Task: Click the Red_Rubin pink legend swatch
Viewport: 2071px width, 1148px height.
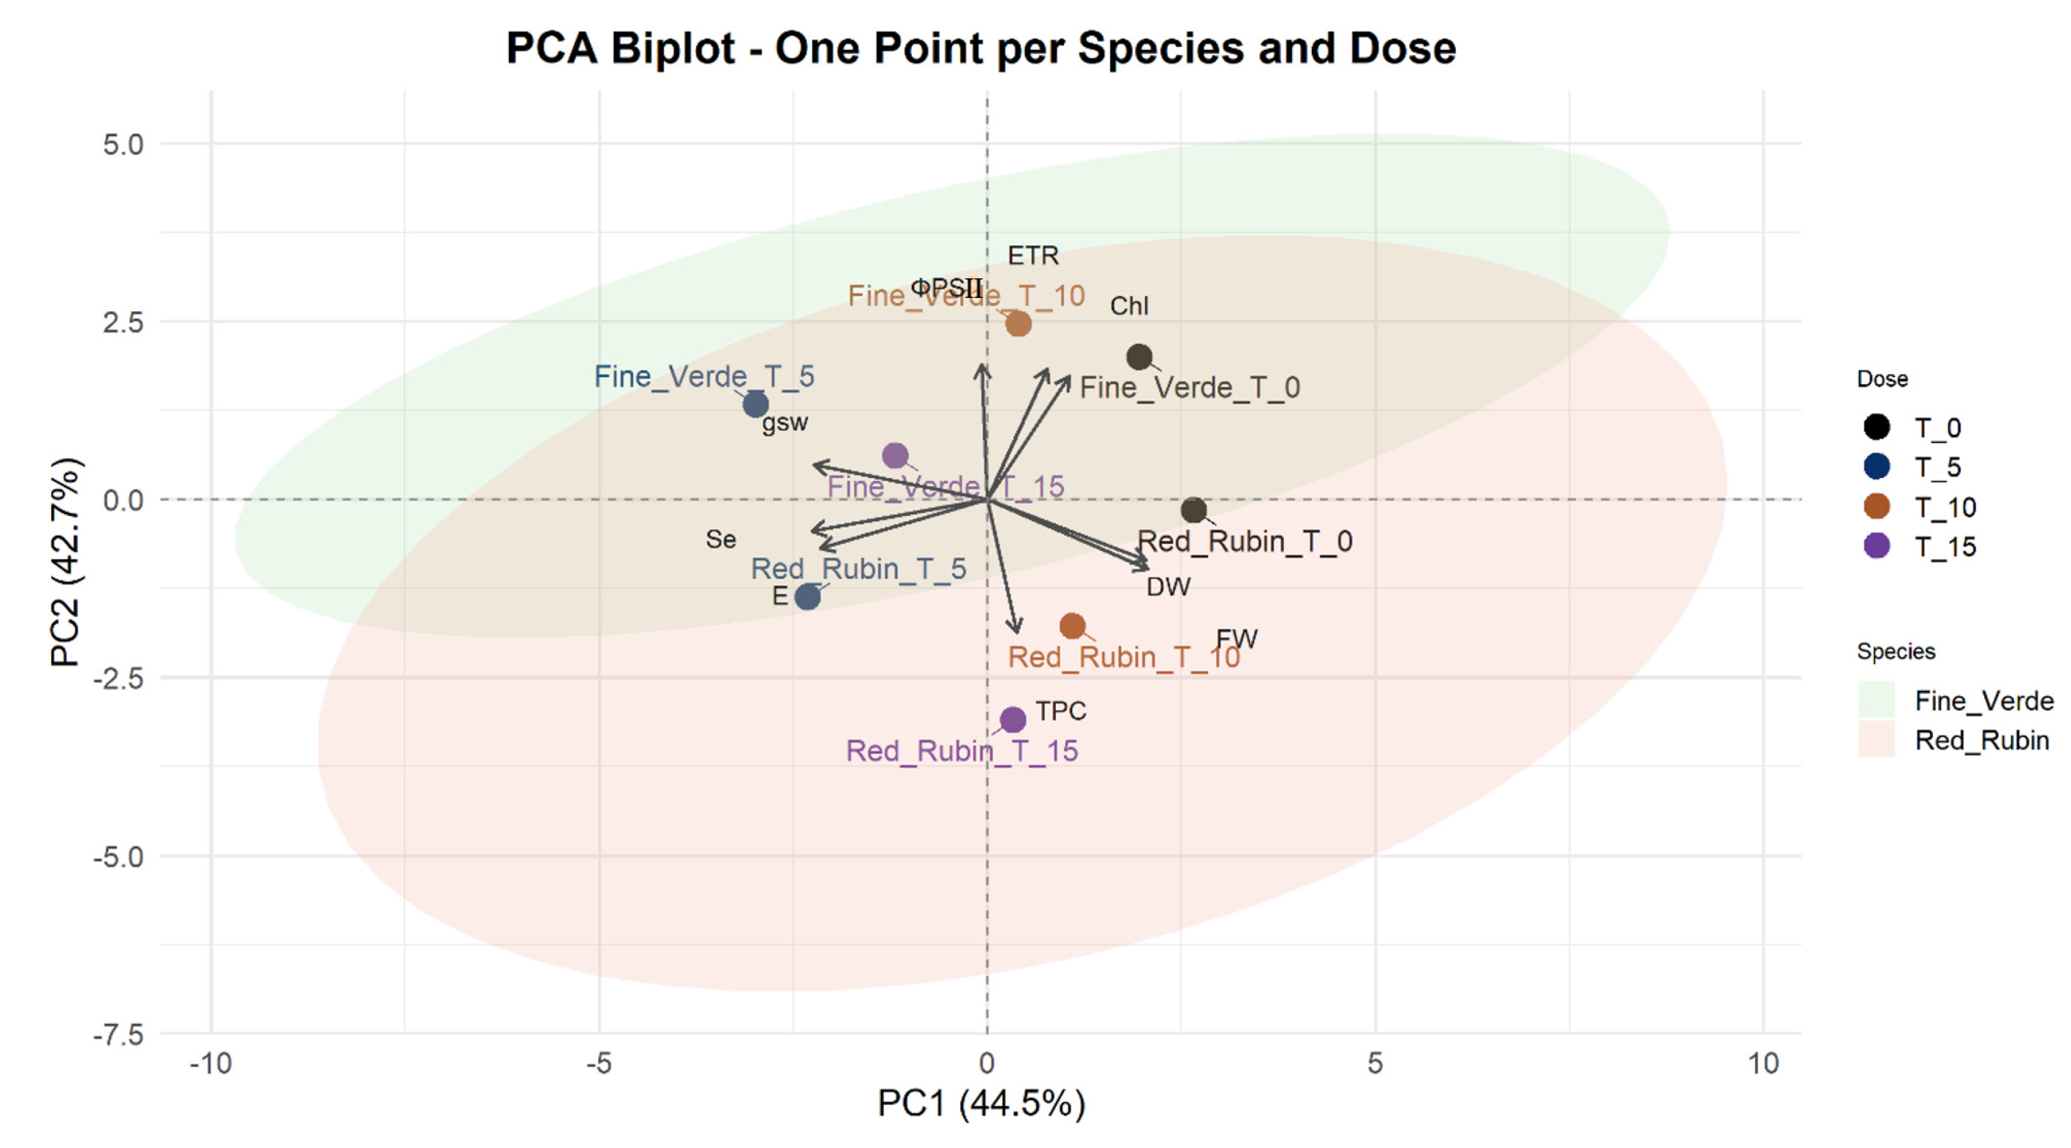Action: click(1876, 740)
